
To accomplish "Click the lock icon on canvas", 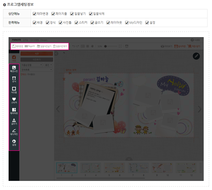I will tap(115, 84).
